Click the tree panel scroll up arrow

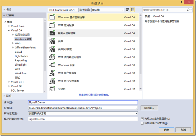point(45,20)
